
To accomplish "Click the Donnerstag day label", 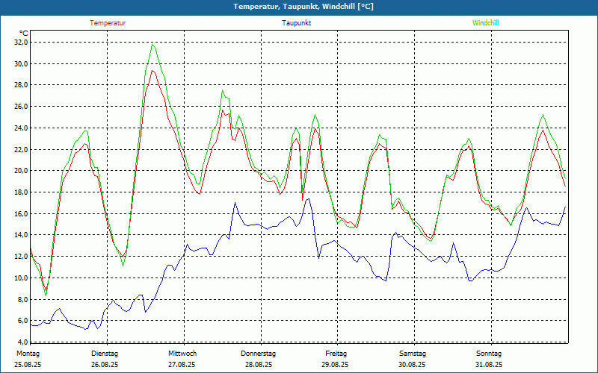I will tap(259, 354).
